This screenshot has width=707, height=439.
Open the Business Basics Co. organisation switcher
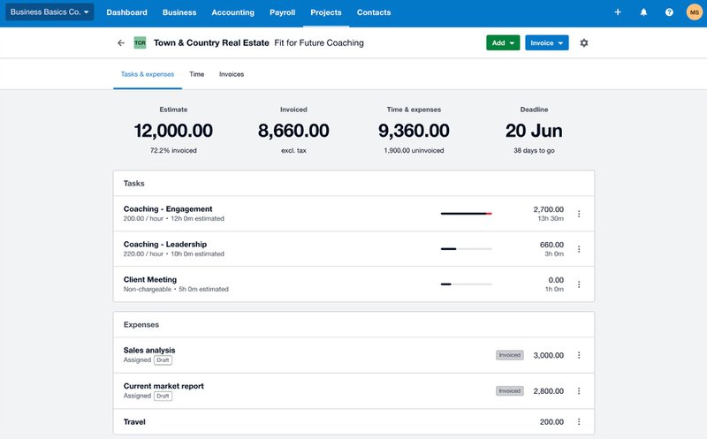pyautogui.click(x=49, y=12)
